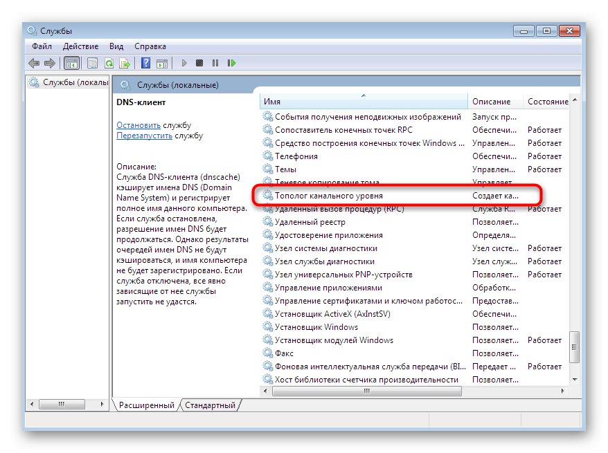The width and height of the screenshot is (608, 453).
Task: Sort by the Состояние column header
Action: pos(546,102)
